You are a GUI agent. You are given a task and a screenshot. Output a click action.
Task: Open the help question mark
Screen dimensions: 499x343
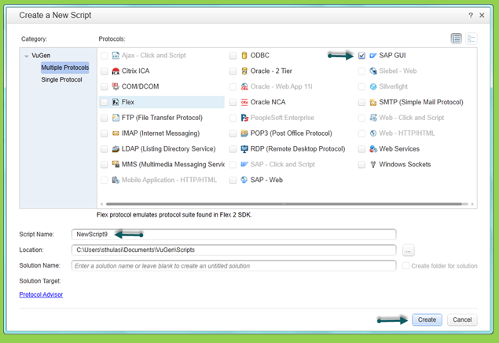[x=471, y=15]
